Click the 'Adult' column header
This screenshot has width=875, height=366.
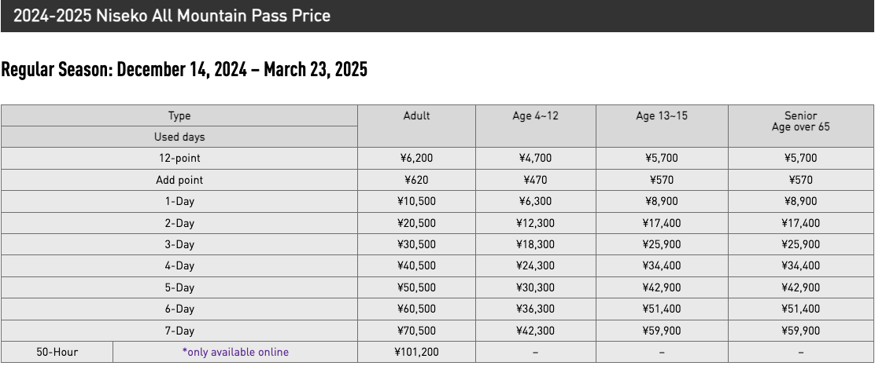pos(416,116)
